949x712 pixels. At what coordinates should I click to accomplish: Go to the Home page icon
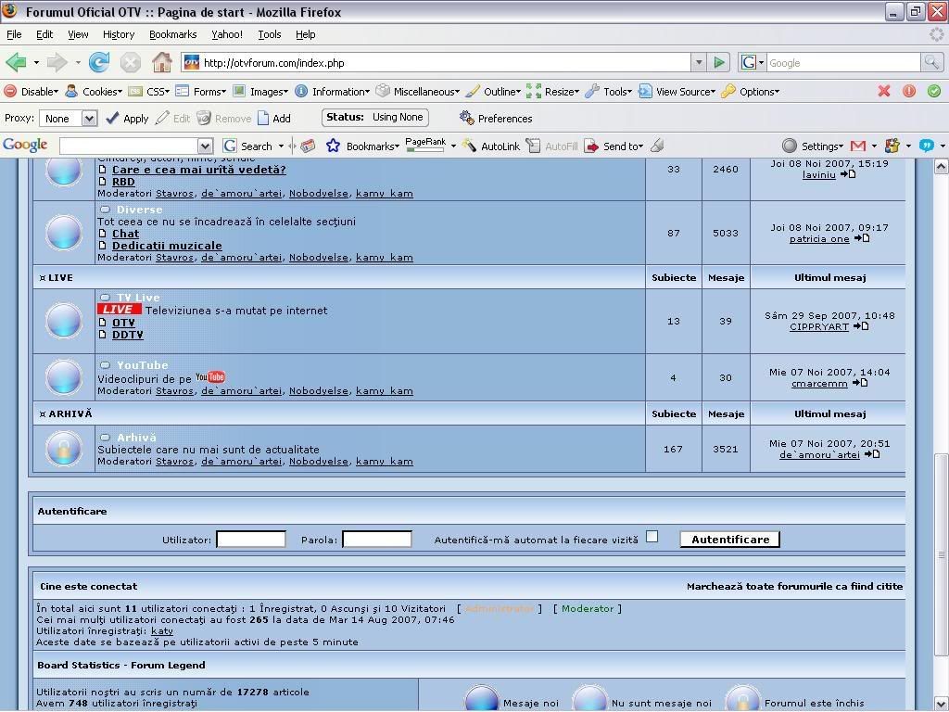click(162, 63)
